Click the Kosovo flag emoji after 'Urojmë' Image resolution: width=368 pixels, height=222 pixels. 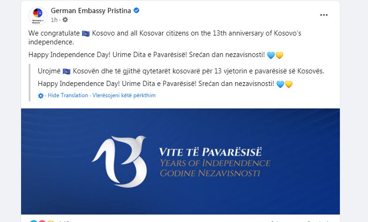67,72
